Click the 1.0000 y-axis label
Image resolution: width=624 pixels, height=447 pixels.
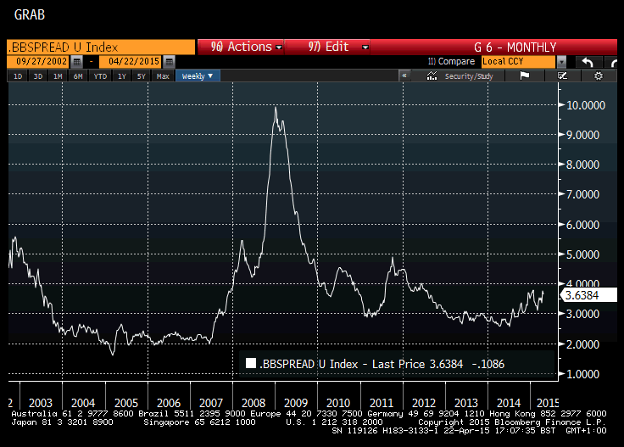[582, 374]
